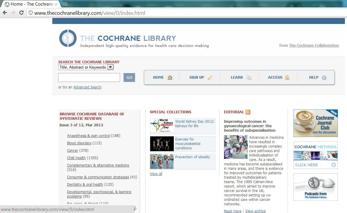Open World Kidney Day 2012 collection link
This screenshot has width=347, height=213.
coord(195,124)
